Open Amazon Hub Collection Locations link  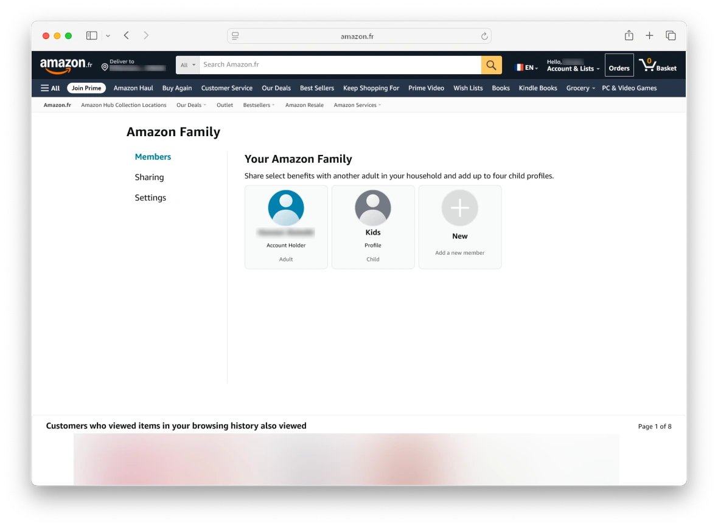point(124,105)
